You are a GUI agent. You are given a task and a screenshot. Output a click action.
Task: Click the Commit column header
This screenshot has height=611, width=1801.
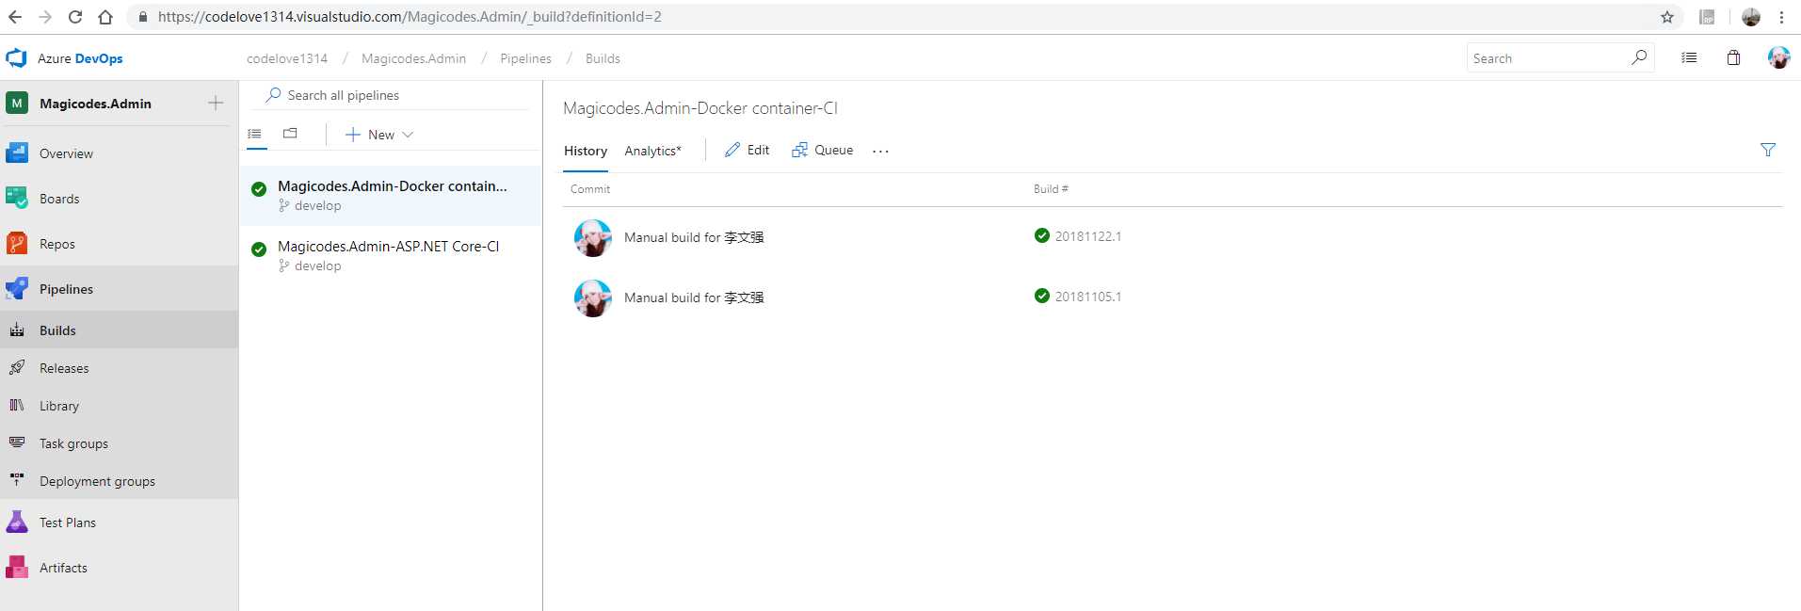click(590, 189)
